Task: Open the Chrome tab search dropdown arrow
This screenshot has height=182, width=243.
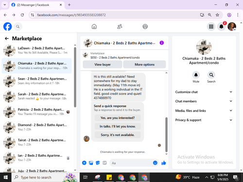Action: click(5, 5)
